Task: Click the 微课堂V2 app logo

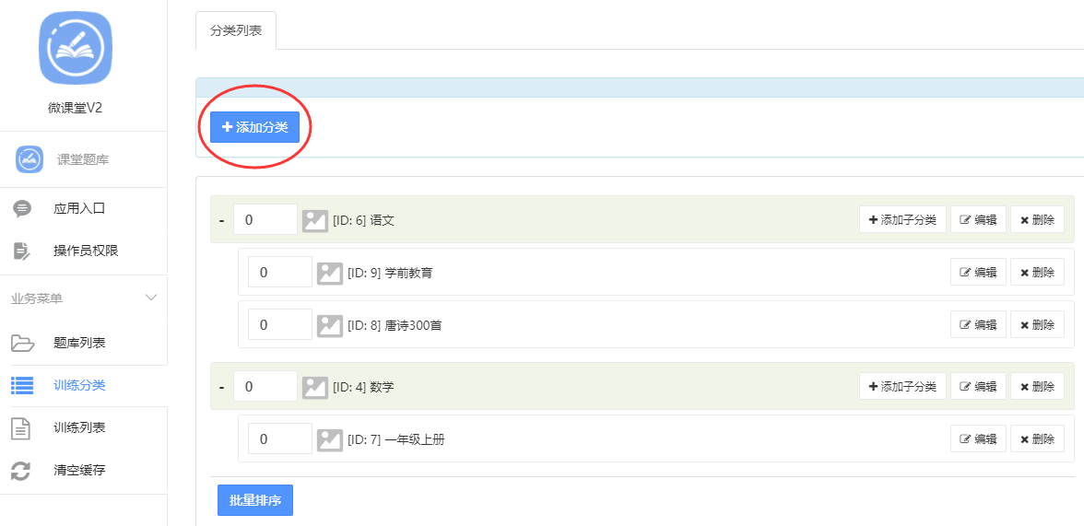Action: [75, 49]
